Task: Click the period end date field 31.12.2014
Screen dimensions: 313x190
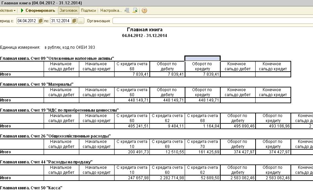Action: pos(61,21)
